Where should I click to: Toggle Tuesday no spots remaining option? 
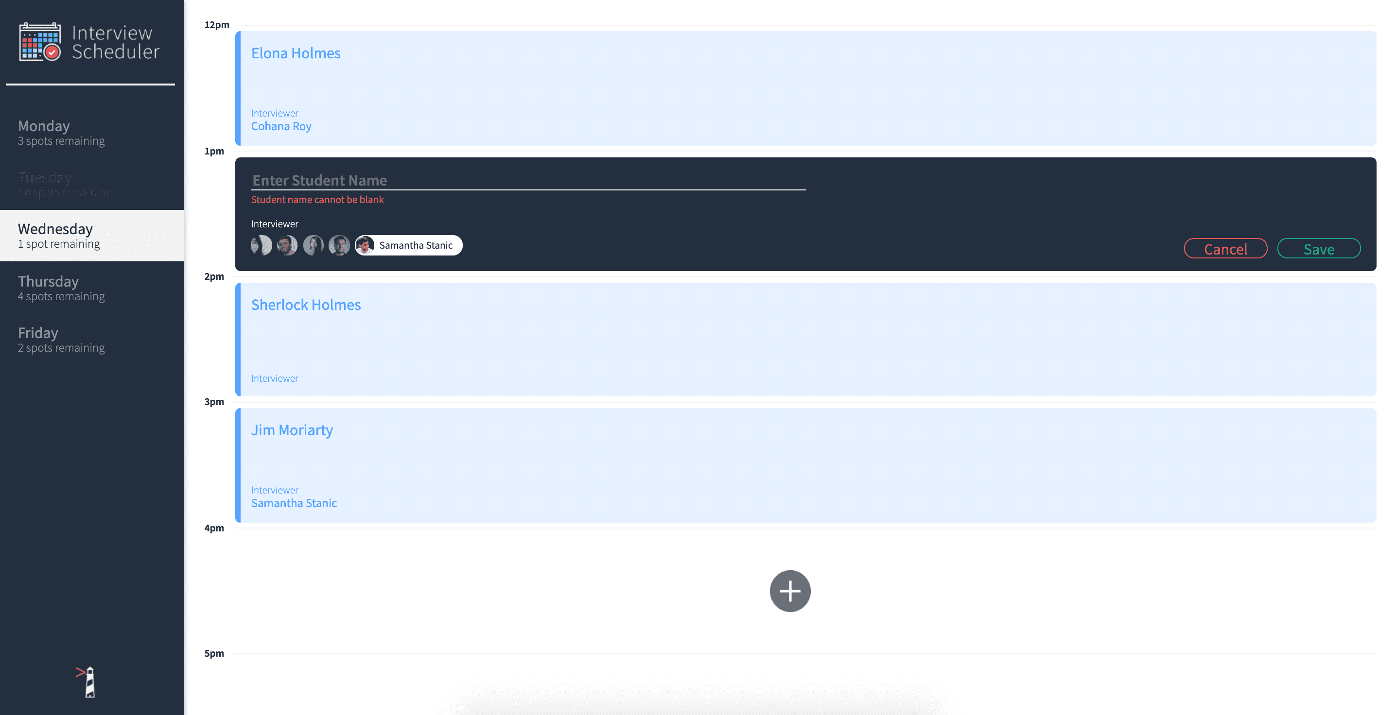point(91,183)
